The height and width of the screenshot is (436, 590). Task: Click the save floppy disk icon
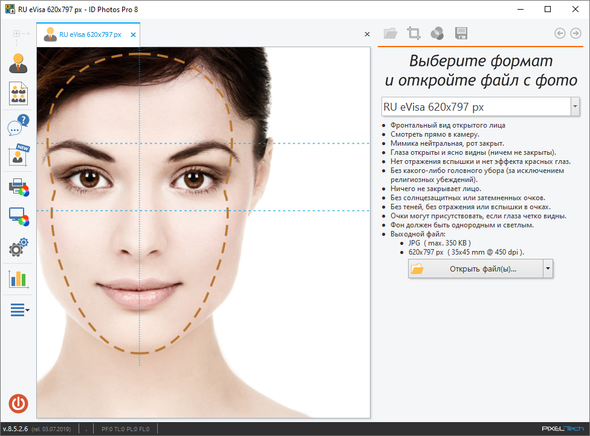coord(461,33)
